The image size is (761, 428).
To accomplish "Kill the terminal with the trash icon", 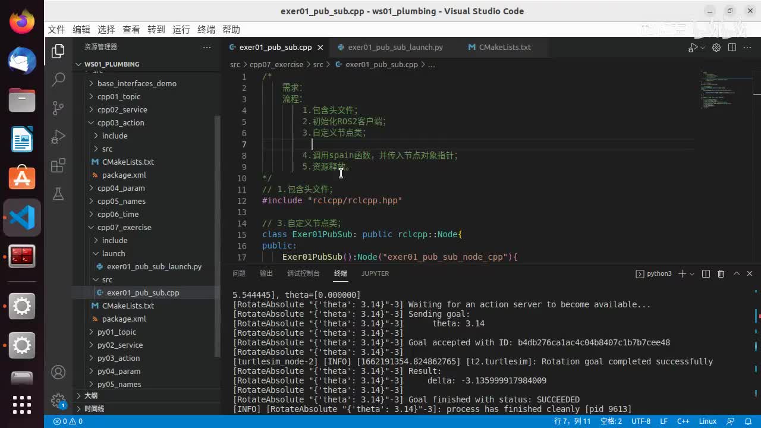I will point(721,273).
